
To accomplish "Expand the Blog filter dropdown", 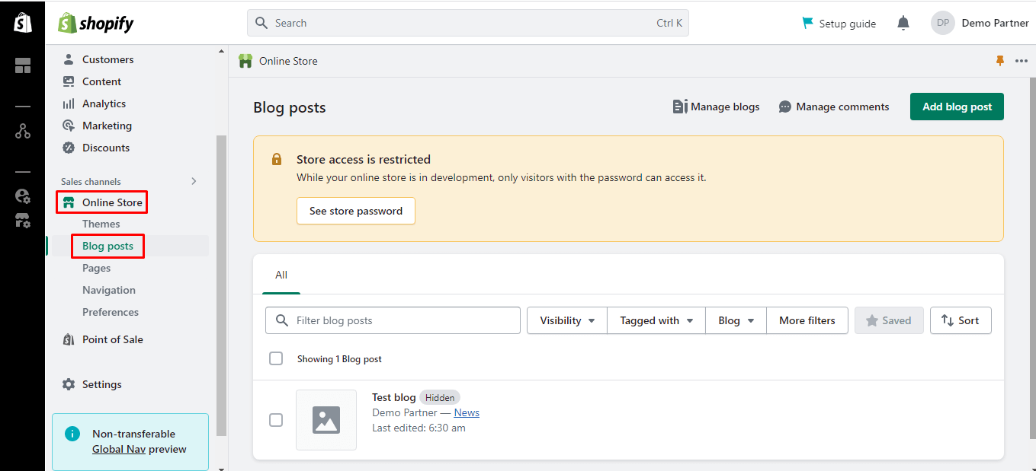I will pyautogui.click(x=736, y=320).
